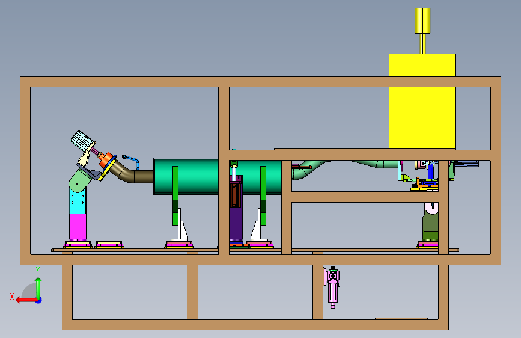Select the empty magenta base pad beside the left stand
Image resolution: width=521 pixels, height=338 pixels.
click(x=109, y=245)
